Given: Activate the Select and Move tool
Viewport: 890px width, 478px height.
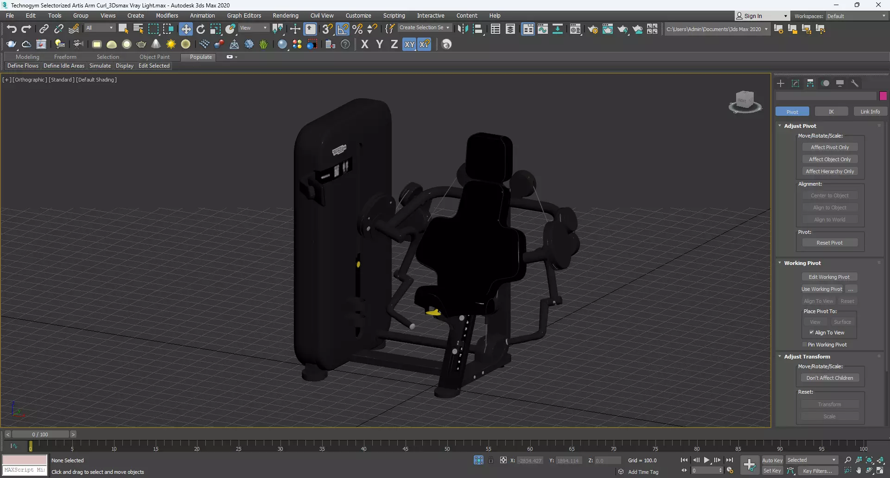Looking at the screenshot, I should click(x=186, y=29).
